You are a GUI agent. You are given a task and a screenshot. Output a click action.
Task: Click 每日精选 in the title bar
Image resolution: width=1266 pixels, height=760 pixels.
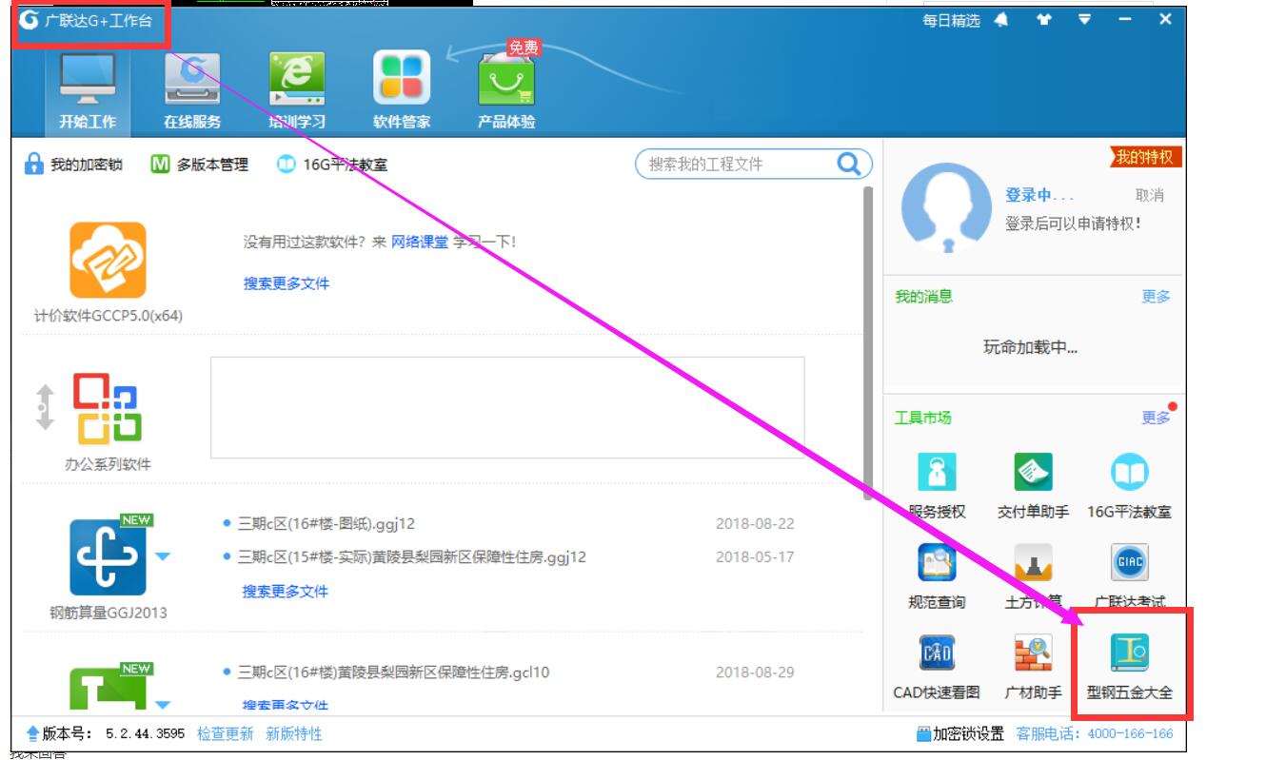pos(951,21)
